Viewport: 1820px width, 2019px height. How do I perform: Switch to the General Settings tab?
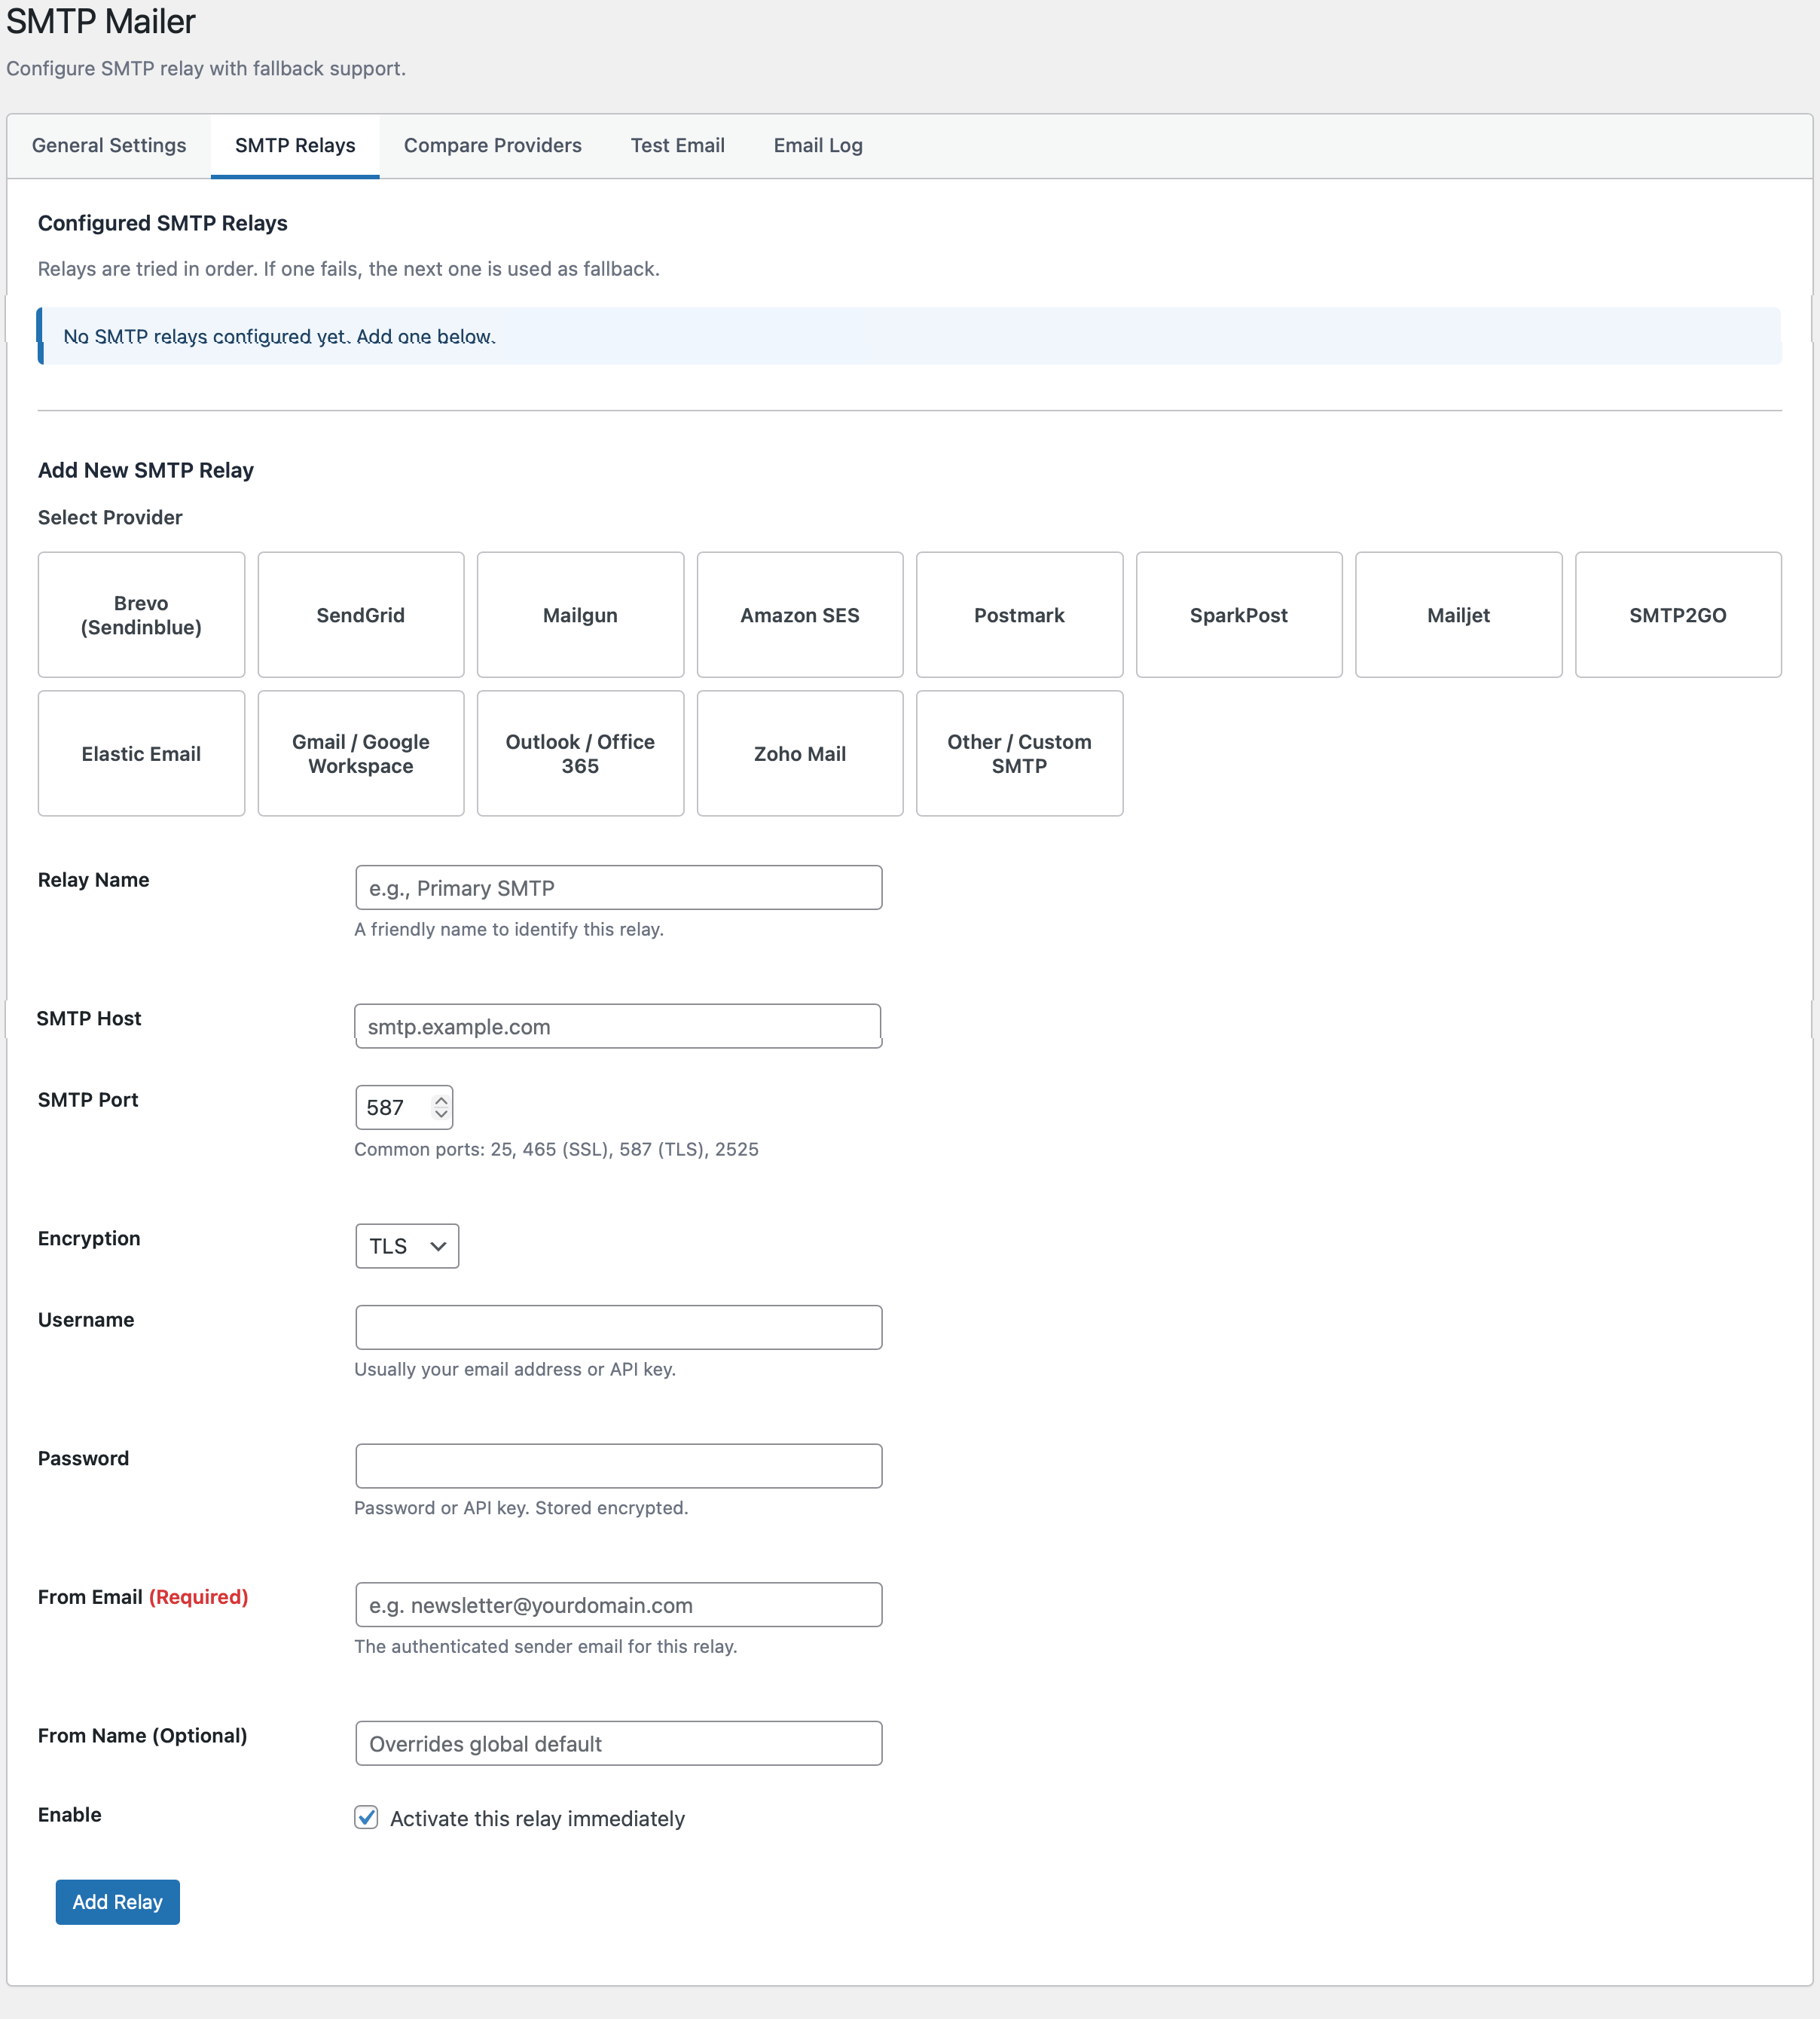click(x=109, y=145)
